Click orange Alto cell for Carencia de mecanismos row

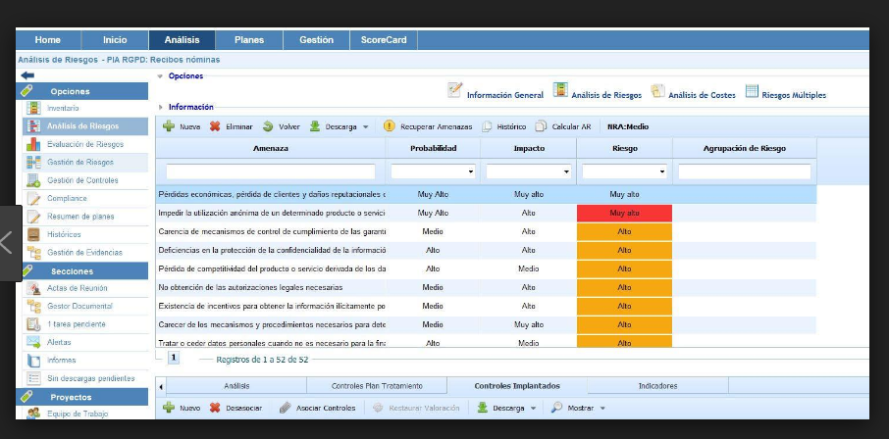point(624,231)
